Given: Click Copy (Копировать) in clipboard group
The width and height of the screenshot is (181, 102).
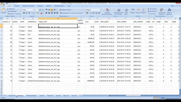Looking at the screenshot, I should pos(12,11).
